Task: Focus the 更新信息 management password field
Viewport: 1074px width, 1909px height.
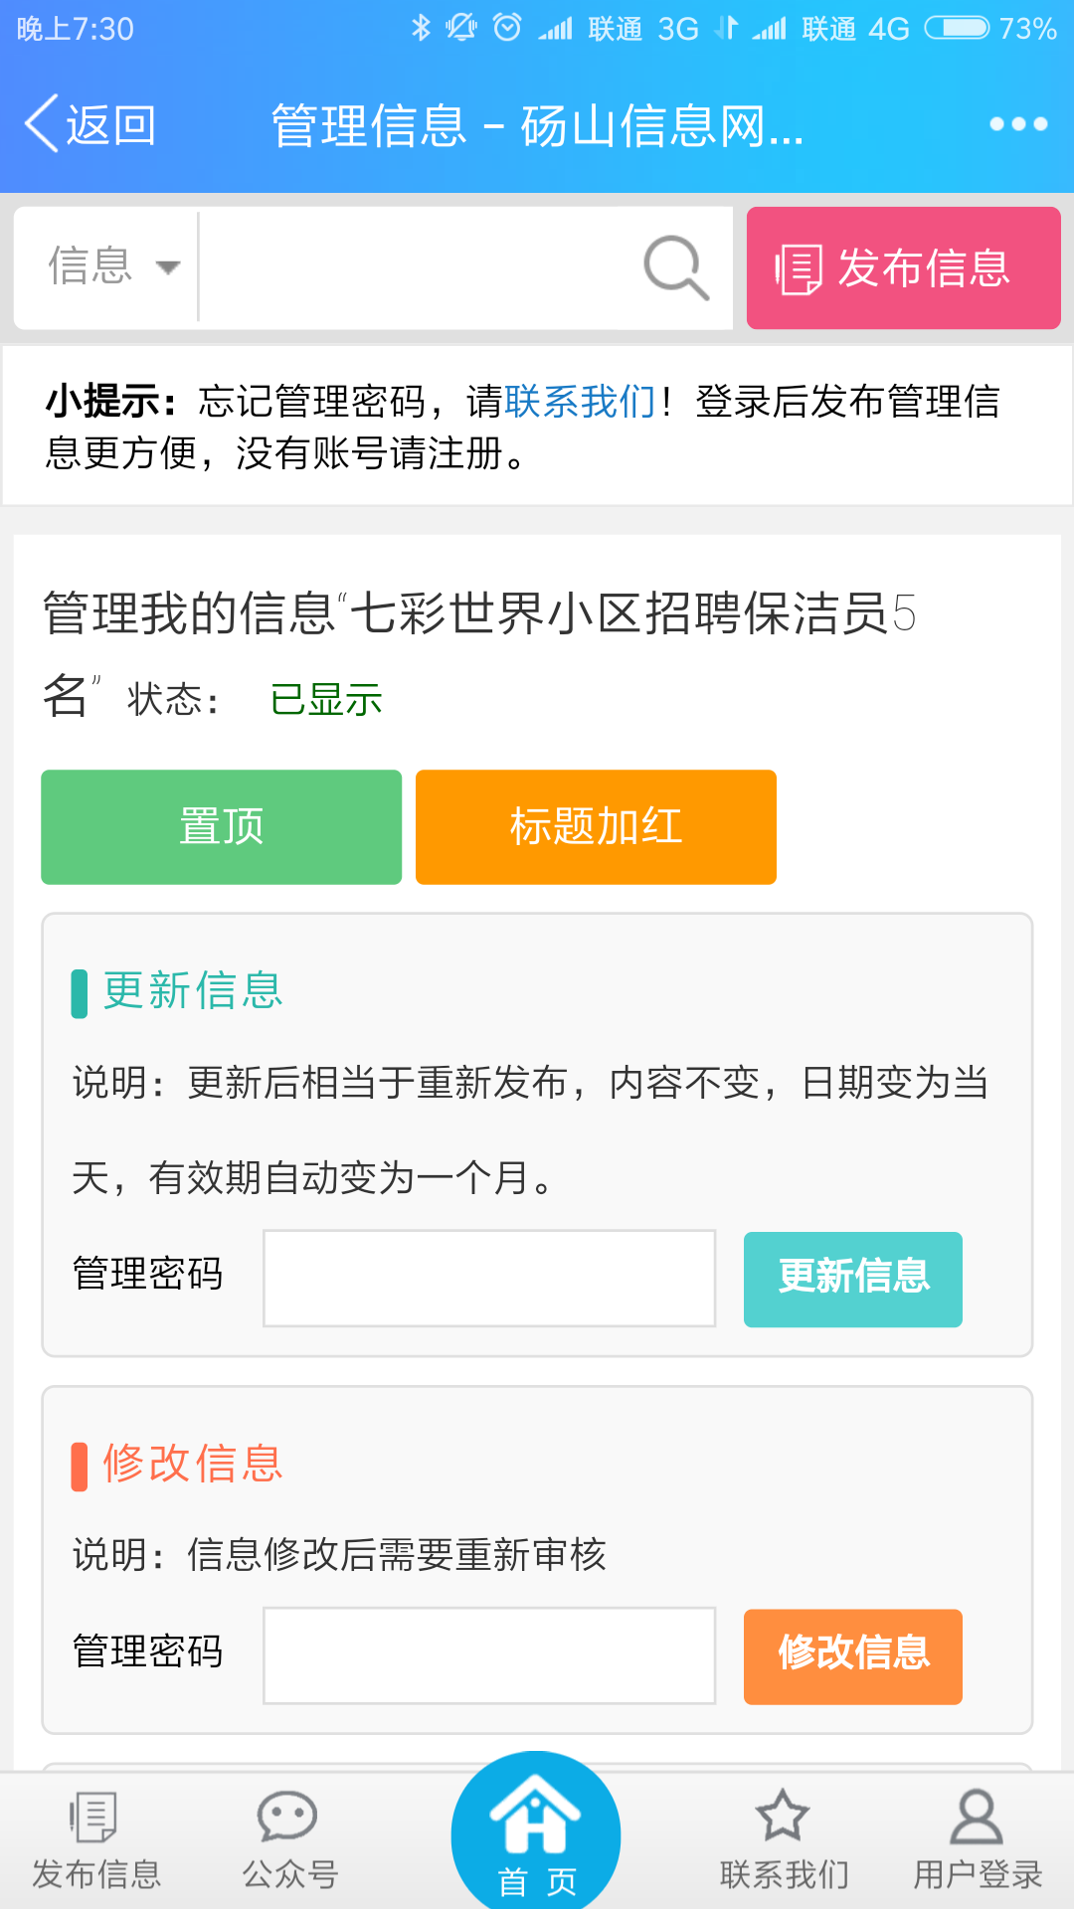Action: (x=489, y=1278)
